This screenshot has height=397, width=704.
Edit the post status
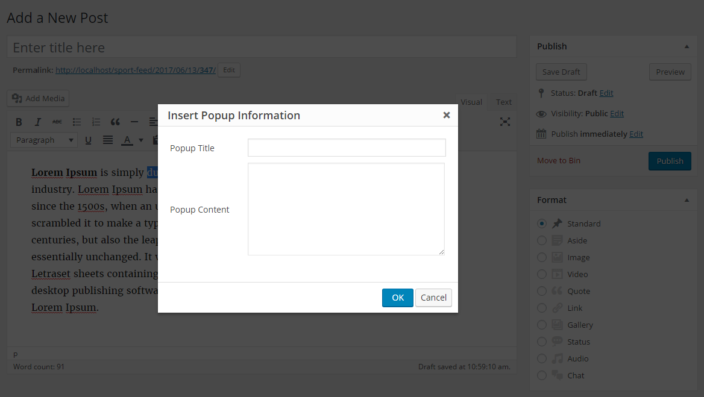point(606,93)
